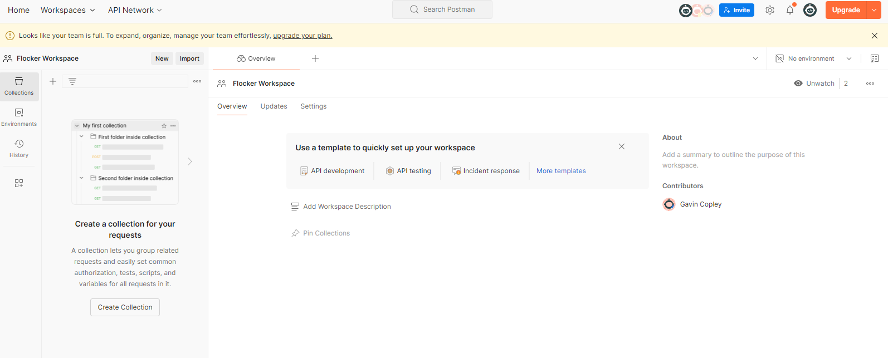Open workspace three-dot actions menu
The image size is (888, 358).
click(870, 84)
